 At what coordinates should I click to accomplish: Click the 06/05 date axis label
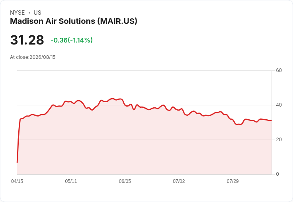(x=125, y=181)
